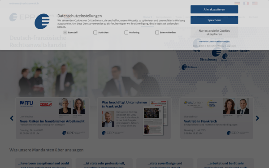Viewport: 269px width, 168px height.
Task: Select the Bordeaux map marker
Action: (x=184, y=67)
